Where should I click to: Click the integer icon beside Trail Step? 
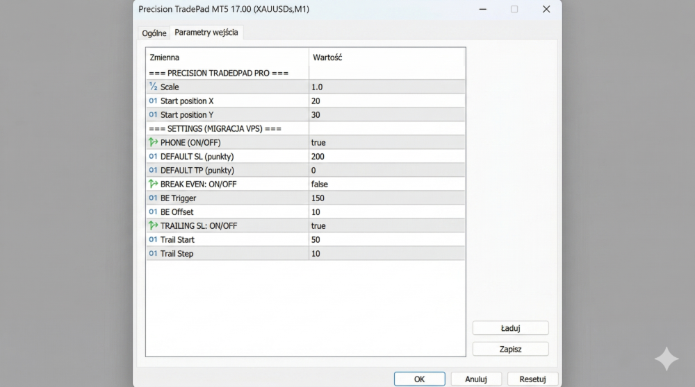[153, 253]
